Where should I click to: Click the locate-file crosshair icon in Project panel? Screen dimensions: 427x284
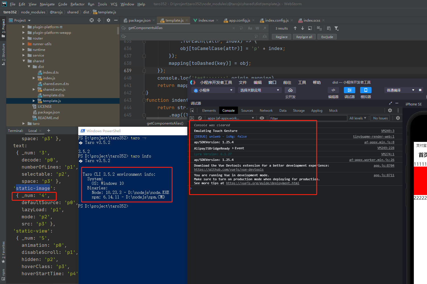coord(92,20)
